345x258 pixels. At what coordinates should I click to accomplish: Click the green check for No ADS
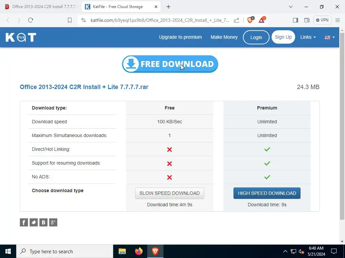[267, 177]
